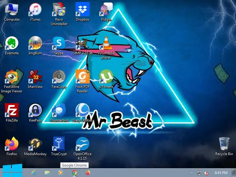Click the Google Chrome taskbar icon
Screen dimensions: 236x177
tap(74, 173)
